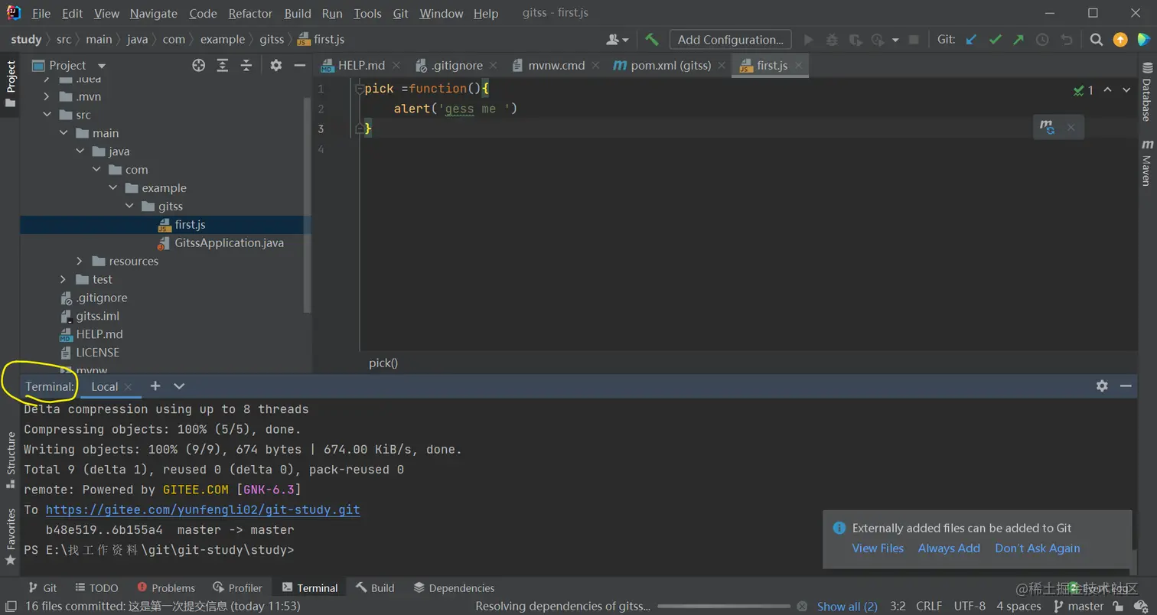This screenshot has width=1157, height=615.
Task: Select GitssApplication.java in project tree
Action: (229, 243)
